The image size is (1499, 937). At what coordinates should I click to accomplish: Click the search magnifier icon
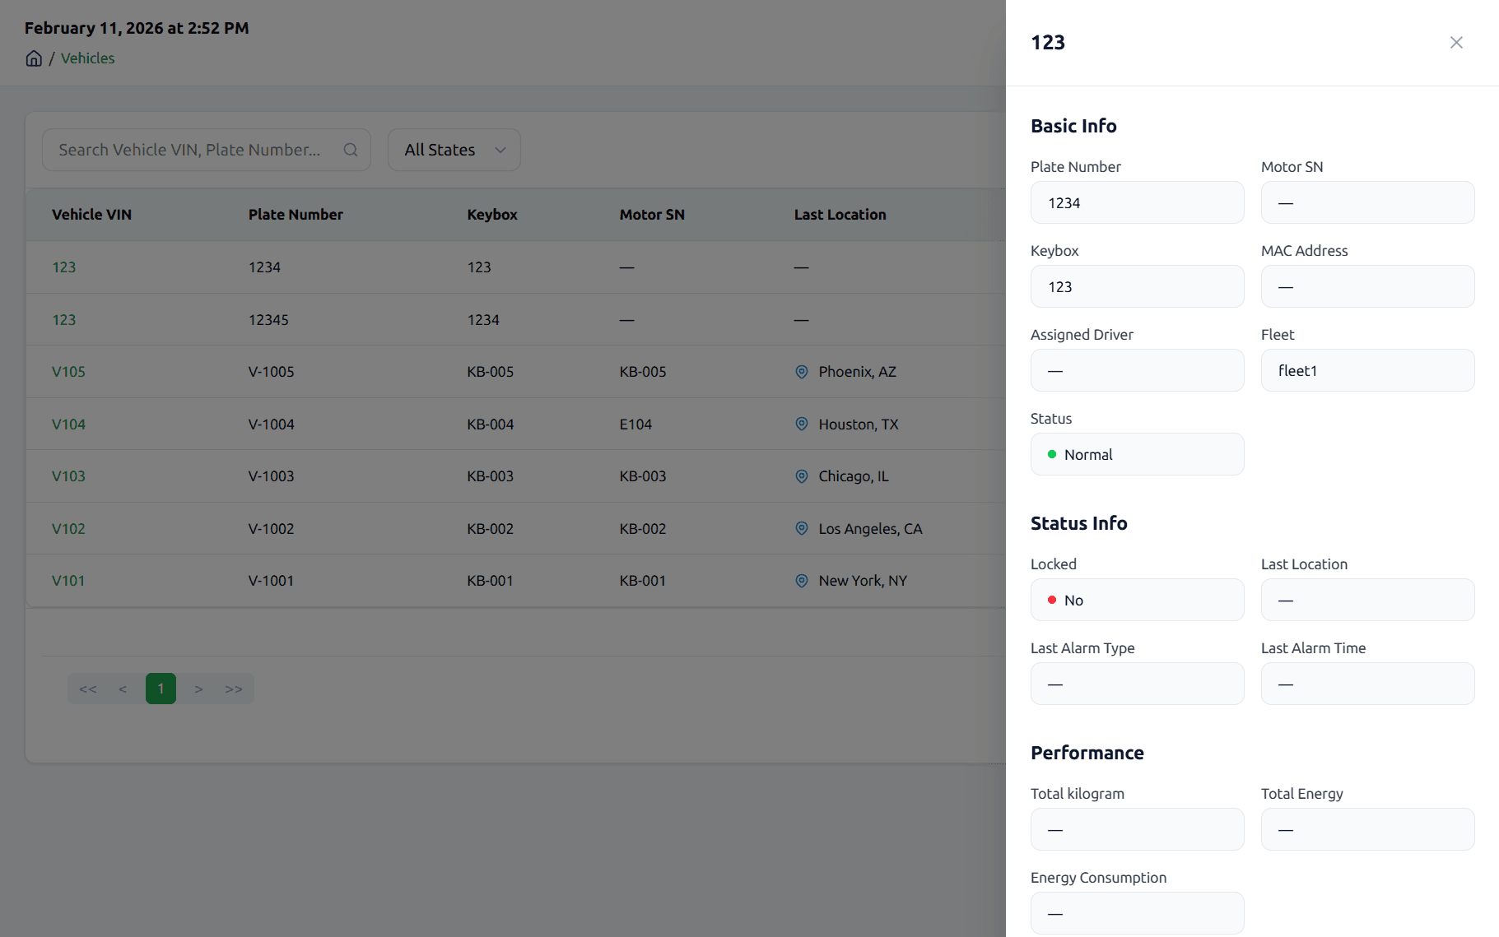(x=351, y=150)
